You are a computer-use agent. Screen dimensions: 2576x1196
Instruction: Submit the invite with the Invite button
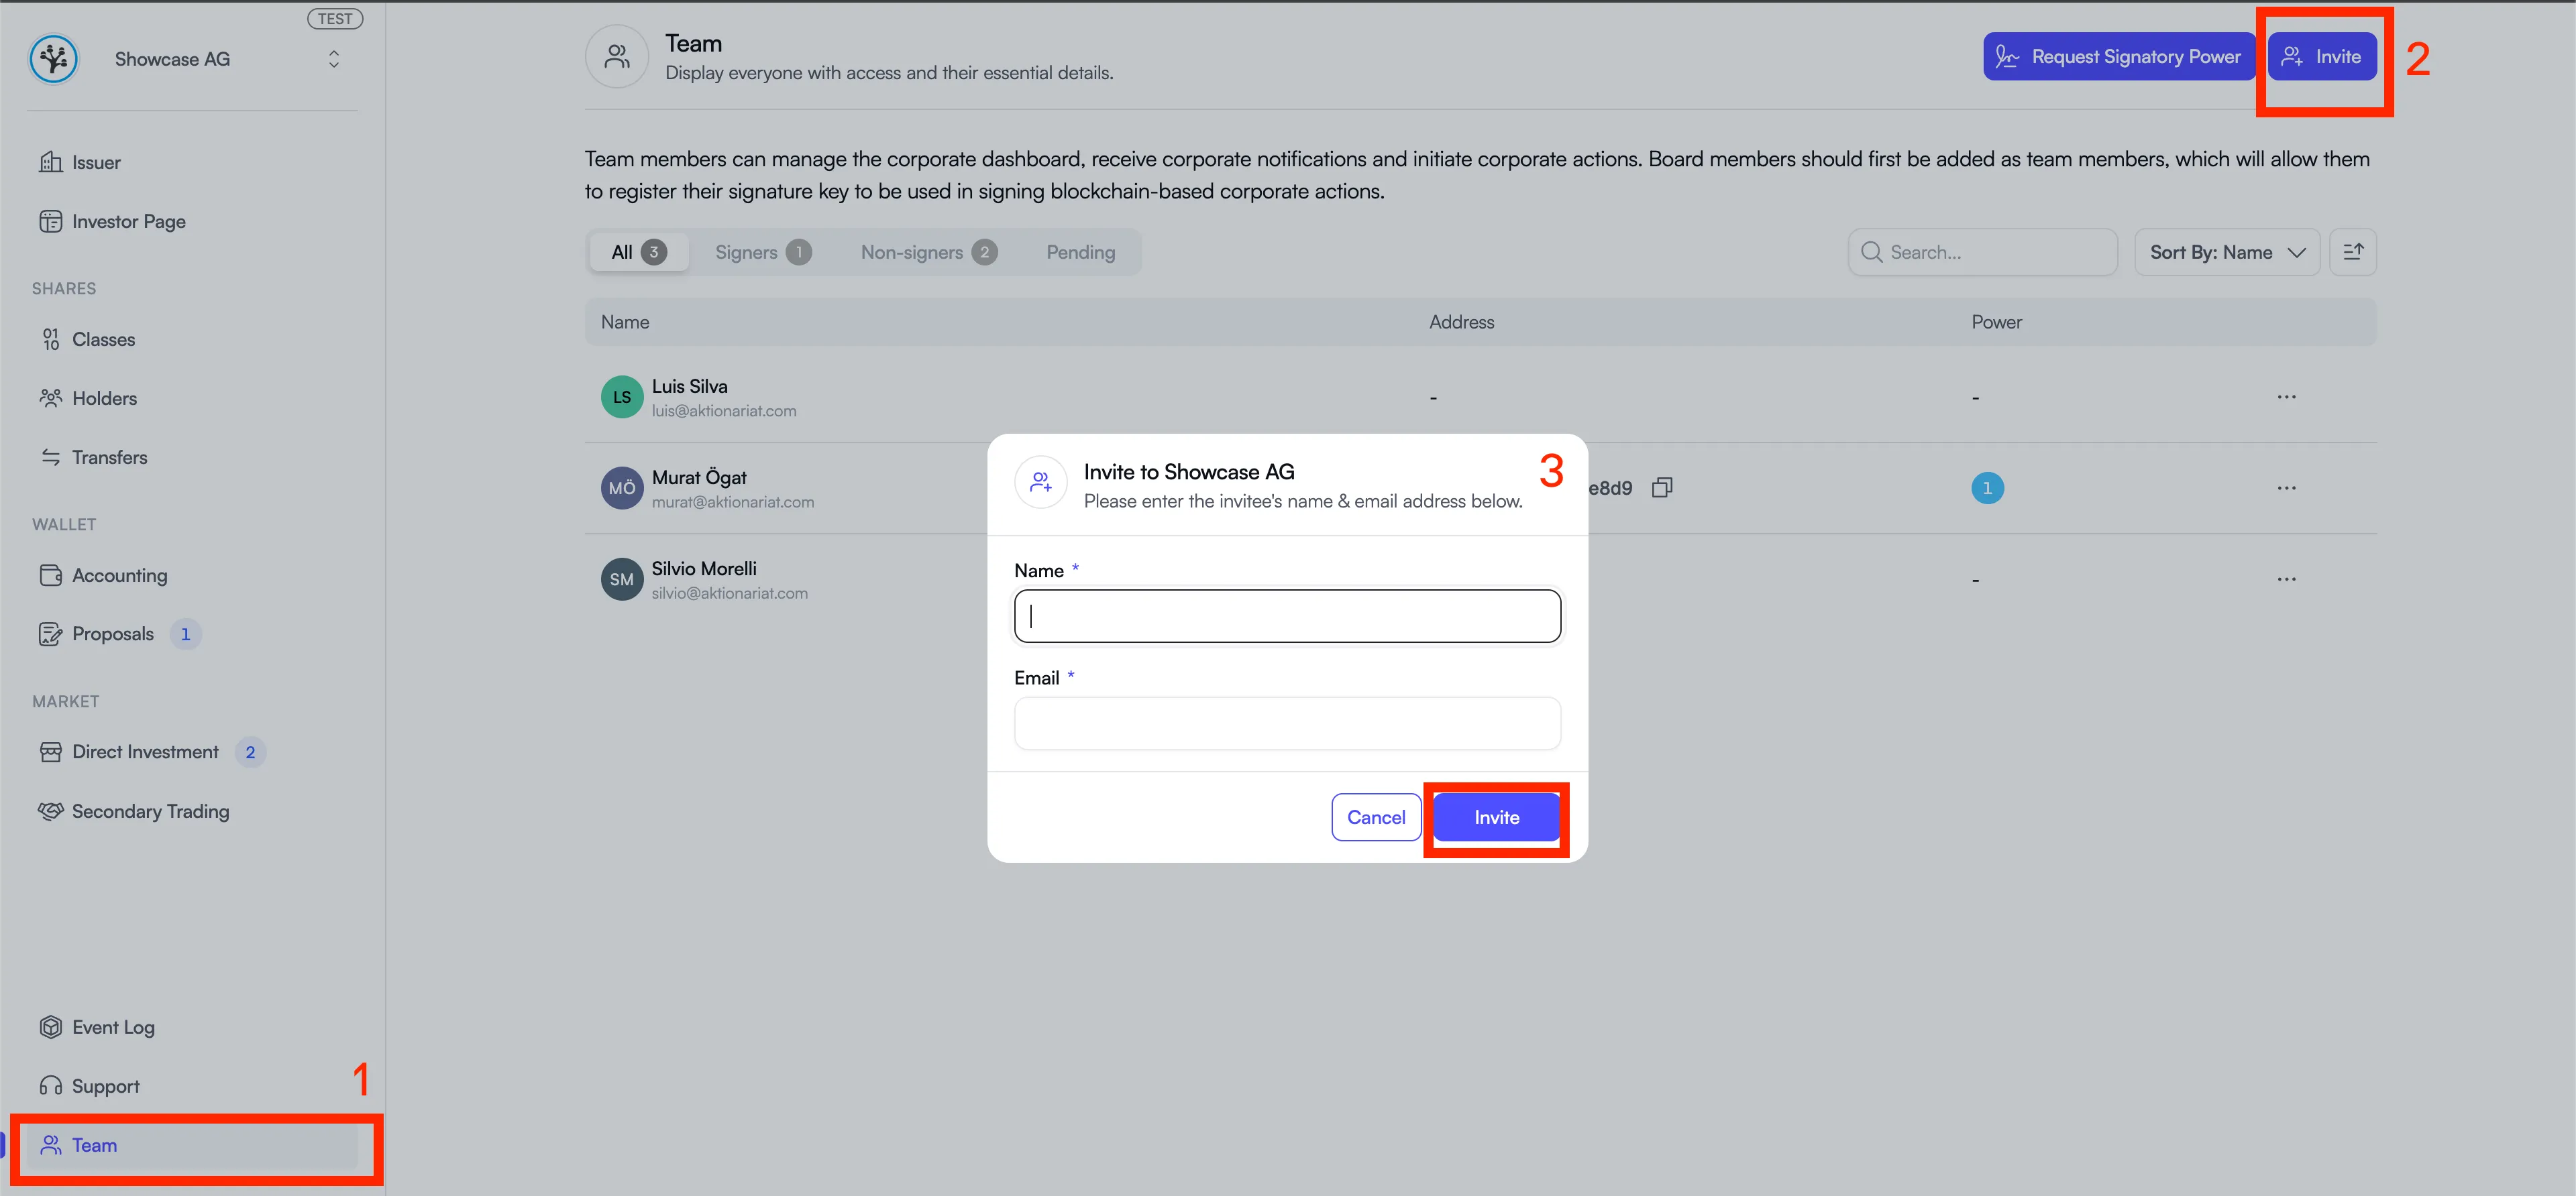(x=1495, y=817)
